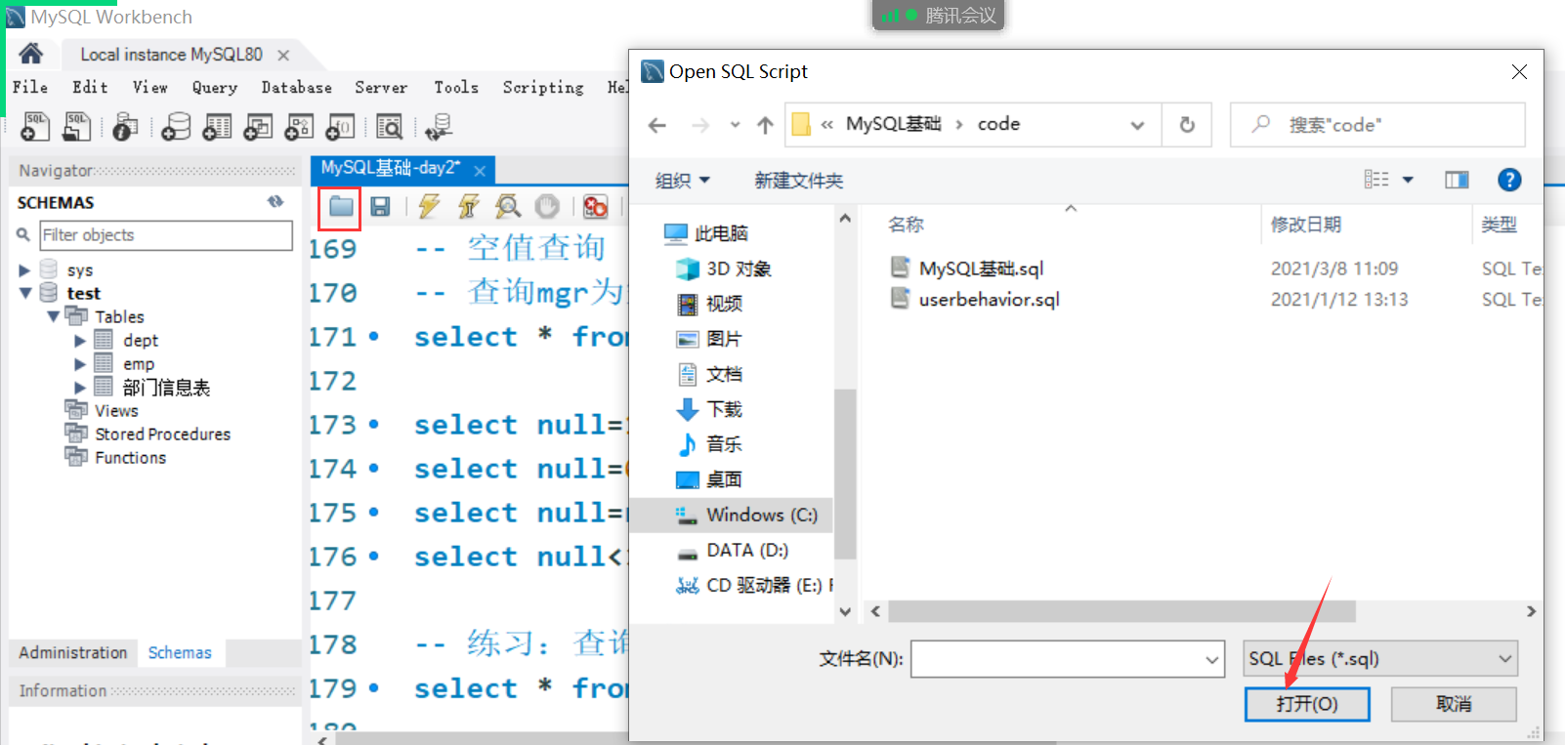1565x745 pixels.
Task: Expand the emp table
Action: click(80, 364)
